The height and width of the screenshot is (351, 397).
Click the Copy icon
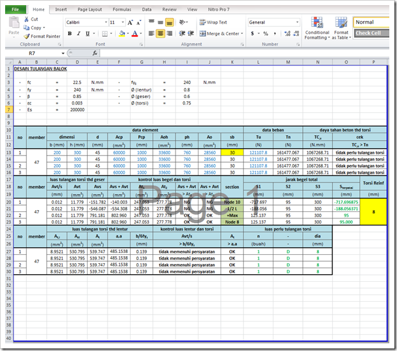pos(26,28)
